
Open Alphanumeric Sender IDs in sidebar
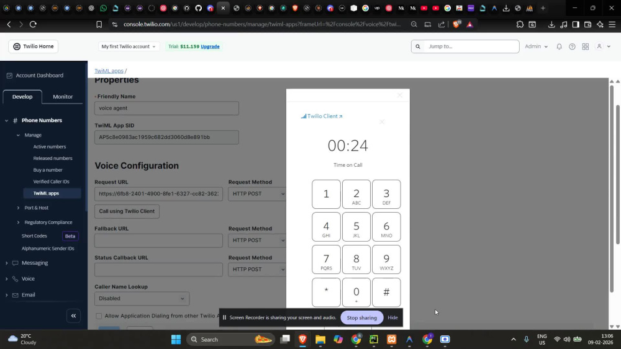(x=48, y=249)
